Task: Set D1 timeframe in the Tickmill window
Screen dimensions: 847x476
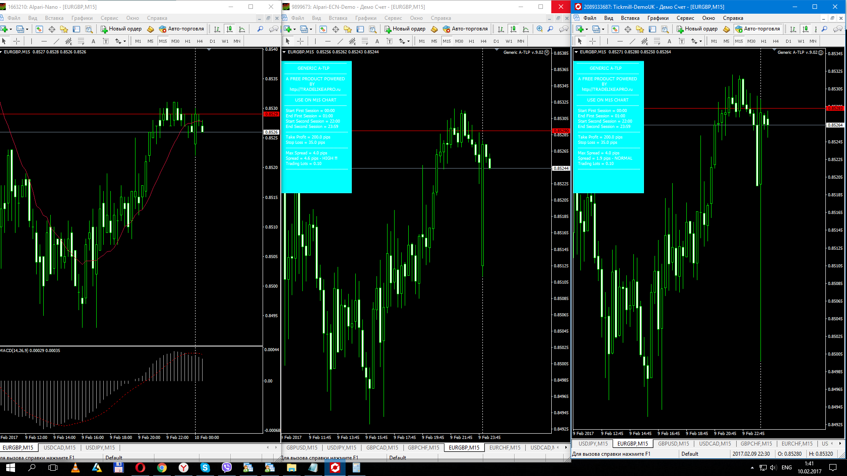Action: 788,41
